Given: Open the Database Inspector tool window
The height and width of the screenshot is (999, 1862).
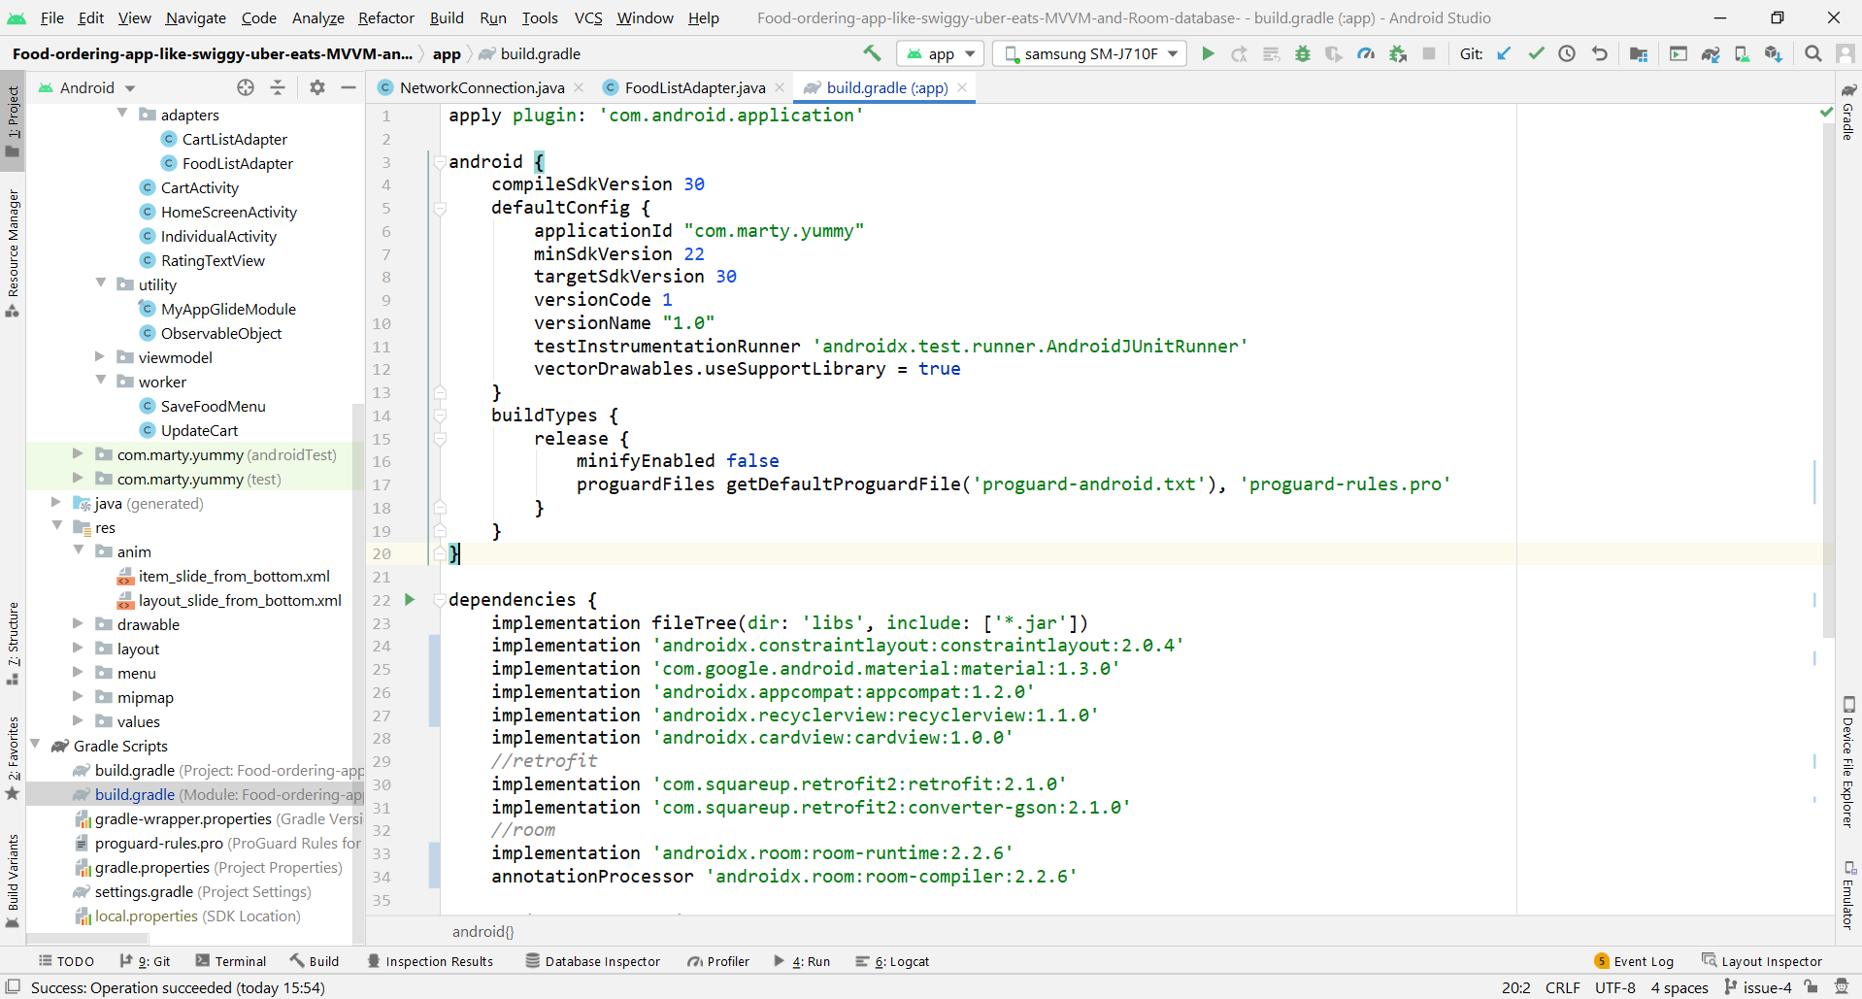Looking at the screenshot, I should (x=593, y=961).
